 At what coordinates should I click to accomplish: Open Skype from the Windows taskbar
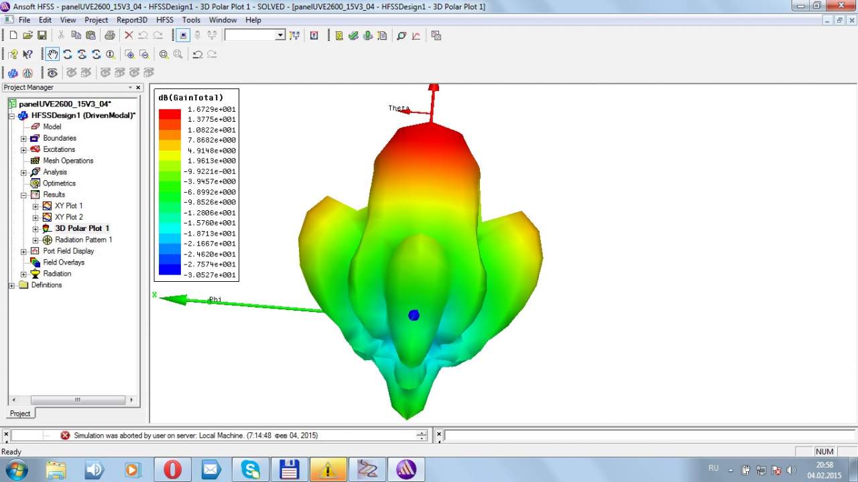pyautogui.click(x=250, y=469)
